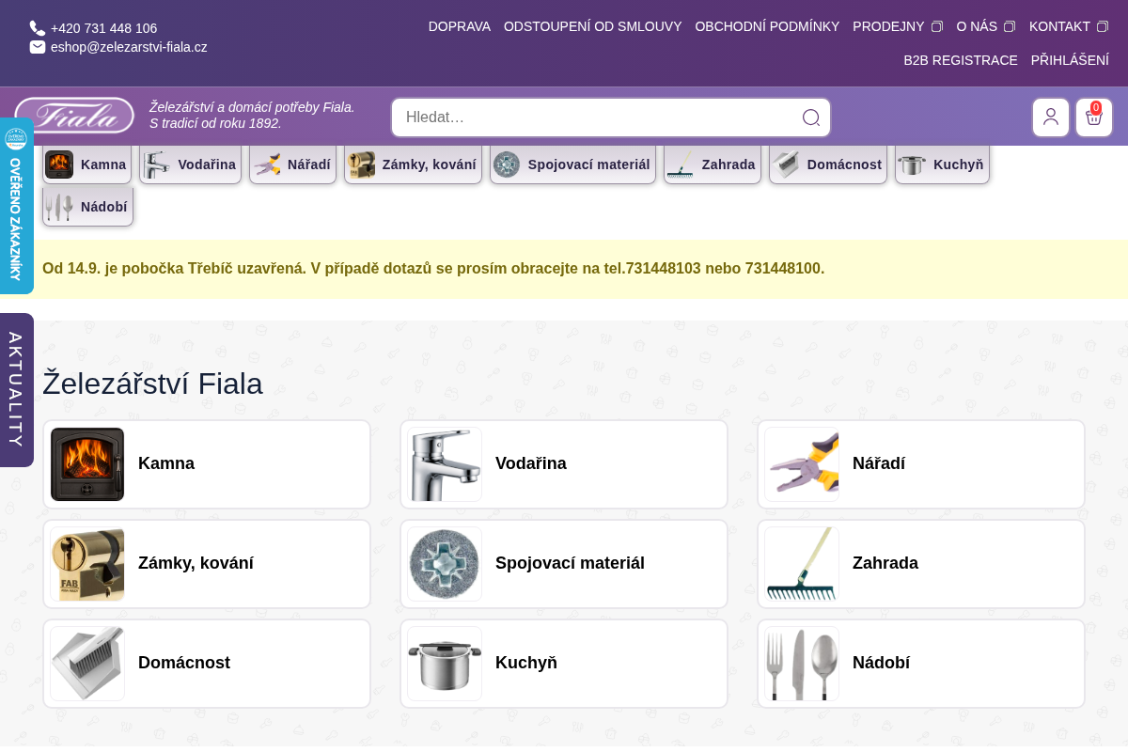Click the Železářství Fiala heading
Viewport: 1128px width, 752px height.
point(152,384)
